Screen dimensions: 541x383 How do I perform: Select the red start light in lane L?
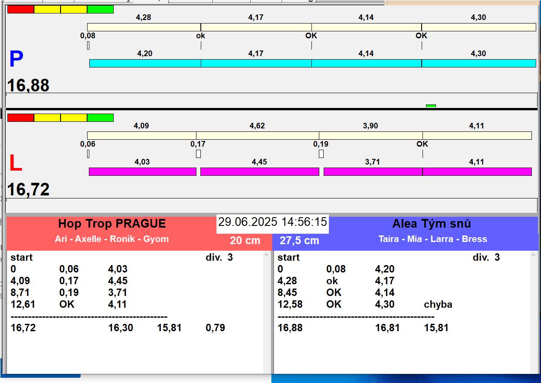[20, 118]
